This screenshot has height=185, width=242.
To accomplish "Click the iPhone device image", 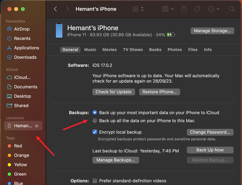I will pyautogui.click(x=59, y=30).
